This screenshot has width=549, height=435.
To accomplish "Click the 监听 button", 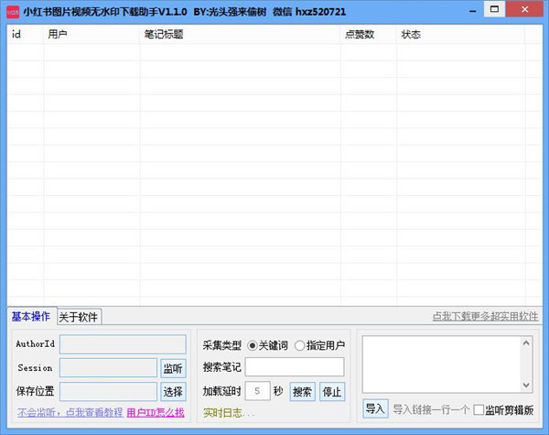I will (x=173, y=368).
